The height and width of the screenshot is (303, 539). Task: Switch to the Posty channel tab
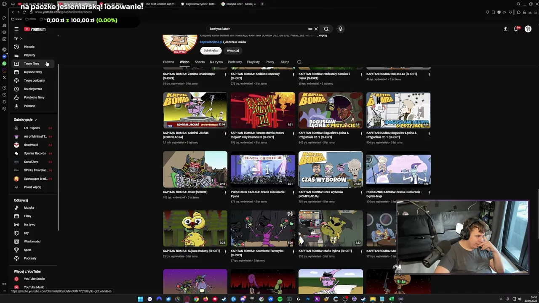270,62
